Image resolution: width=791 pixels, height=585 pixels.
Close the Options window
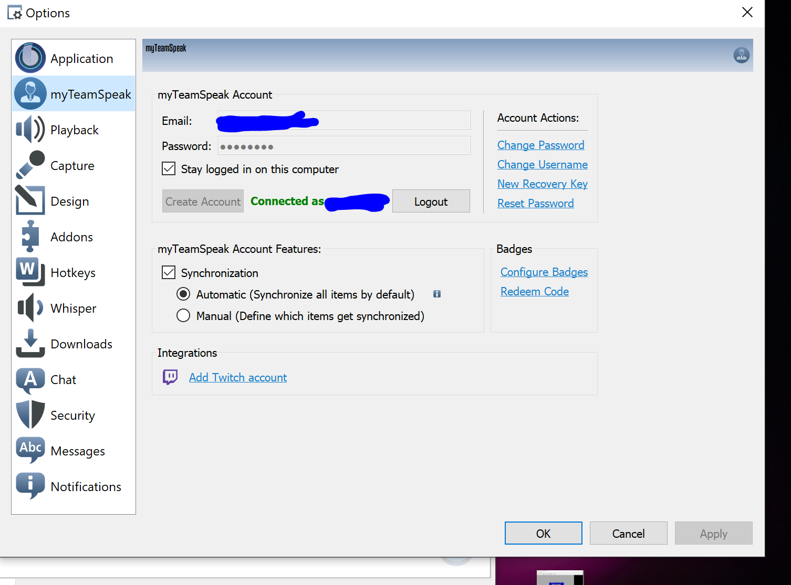coord(747,12)
